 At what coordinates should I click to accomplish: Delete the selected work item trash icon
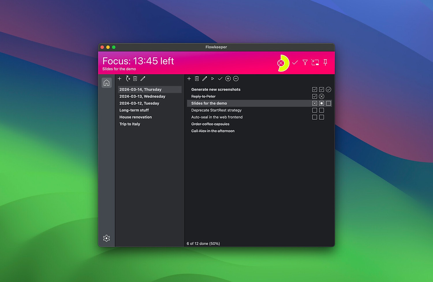197,79
